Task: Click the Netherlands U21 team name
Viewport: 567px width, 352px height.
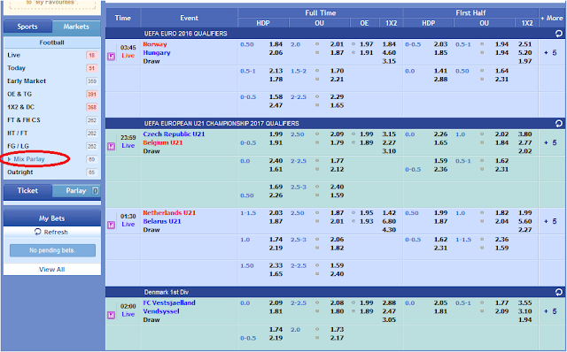Action: (169, 213)
